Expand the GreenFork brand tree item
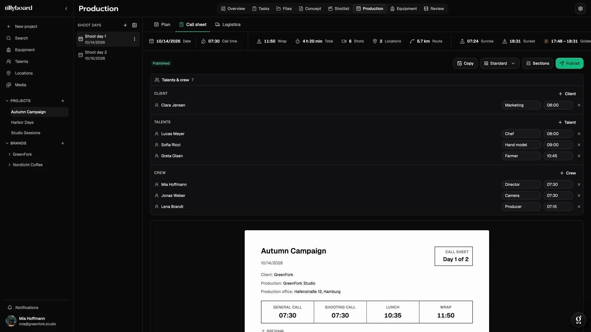The width and height of the screenshot is (591, 332). 10,154
